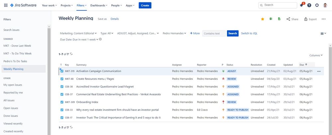Expand the Your work menu
The height and width of the screenshot is (135, 332).
point(49,6)
